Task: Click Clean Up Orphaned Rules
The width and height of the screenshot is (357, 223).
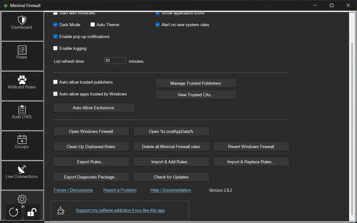Action: 91,146
